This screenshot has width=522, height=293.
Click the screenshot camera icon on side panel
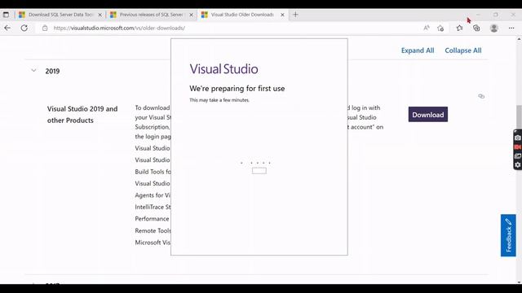click(x=518, y=138)
